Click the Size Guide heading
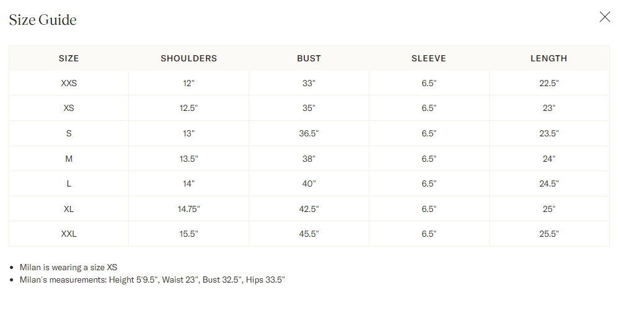The width and height of the screenshot is (618, 313). 43,20
